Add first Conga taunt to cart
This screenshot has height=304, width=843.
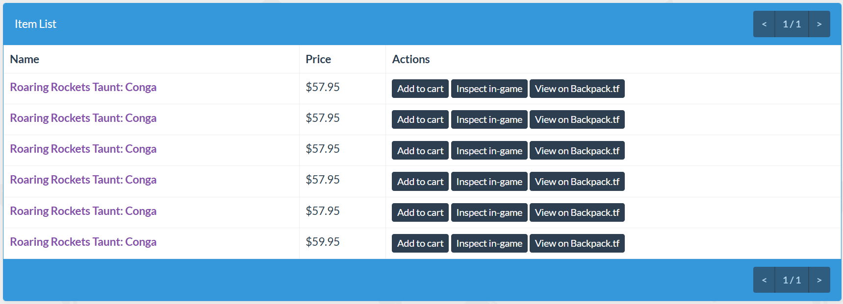click(x=420, y=89)
